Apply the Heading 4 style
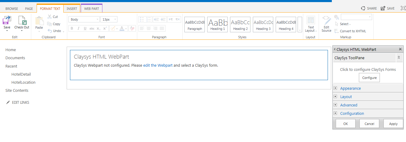Screen dimensions: 406x142 286,25
